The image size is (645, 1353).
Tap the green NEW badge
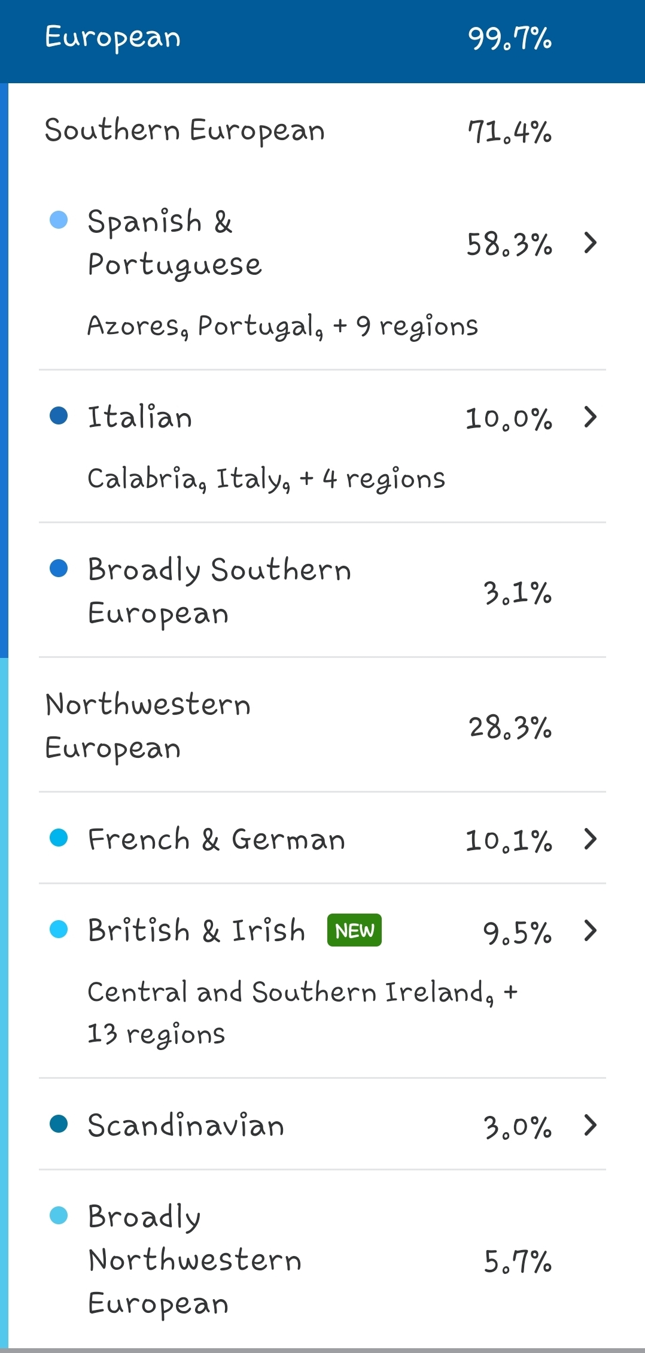[354, 930]
